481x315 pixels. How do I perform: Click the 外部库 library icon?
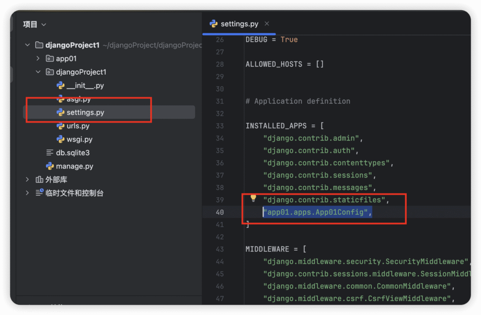[39, 180]
